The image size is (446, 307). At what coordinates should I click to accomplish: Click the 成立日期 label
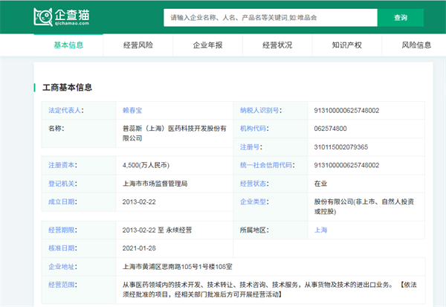pyautogui.click(x=62, y=201)
